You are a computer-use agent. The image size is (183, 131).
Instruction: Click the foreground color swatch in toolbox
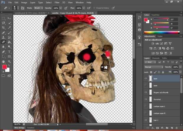4,67
